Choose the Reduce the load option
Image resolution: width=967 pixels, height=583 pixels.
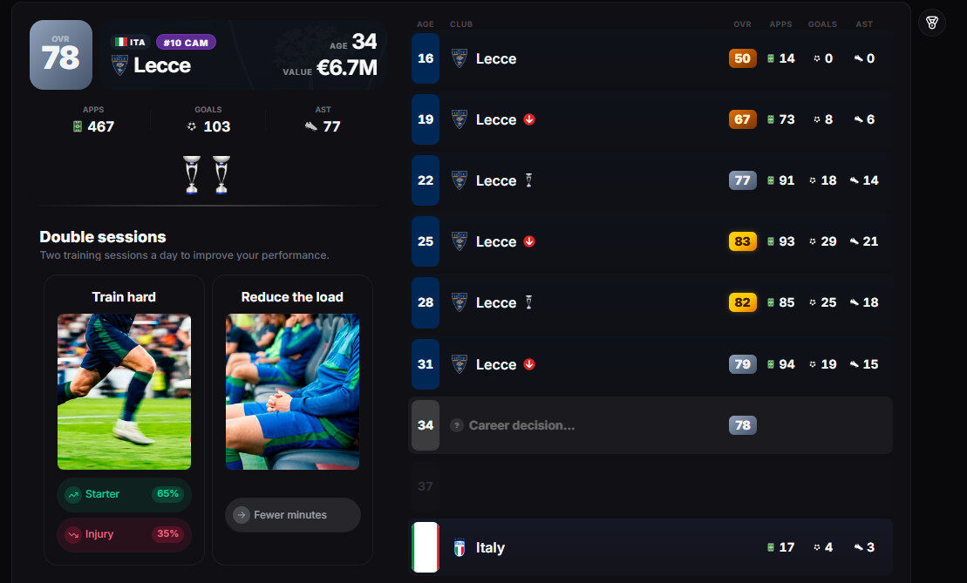tap(292, 420)
